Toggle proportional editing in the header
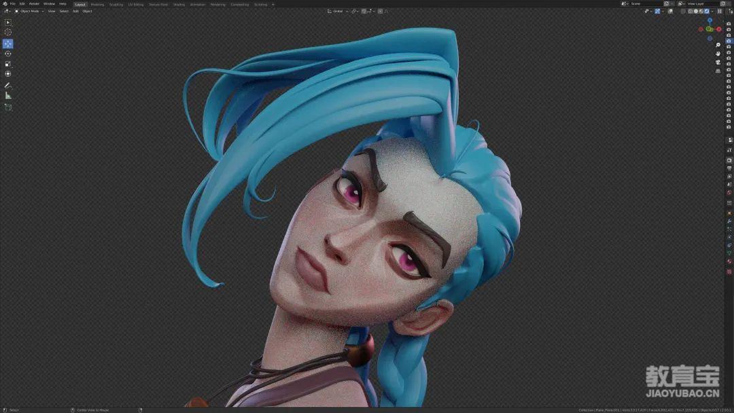 pos(380,12)
